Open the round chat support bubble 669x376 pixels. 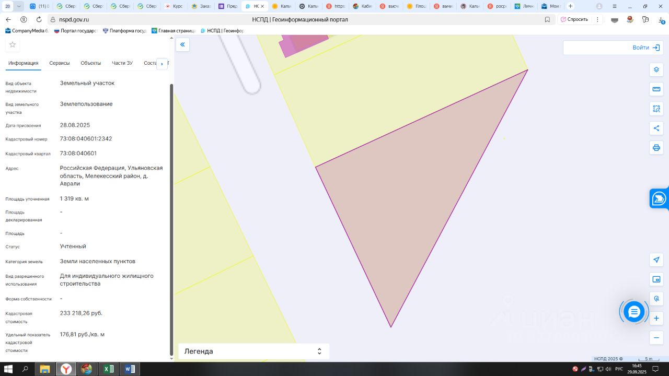point(634,312)
